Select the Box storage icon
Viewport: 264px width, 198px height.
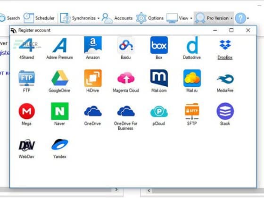tap(159, 45)
